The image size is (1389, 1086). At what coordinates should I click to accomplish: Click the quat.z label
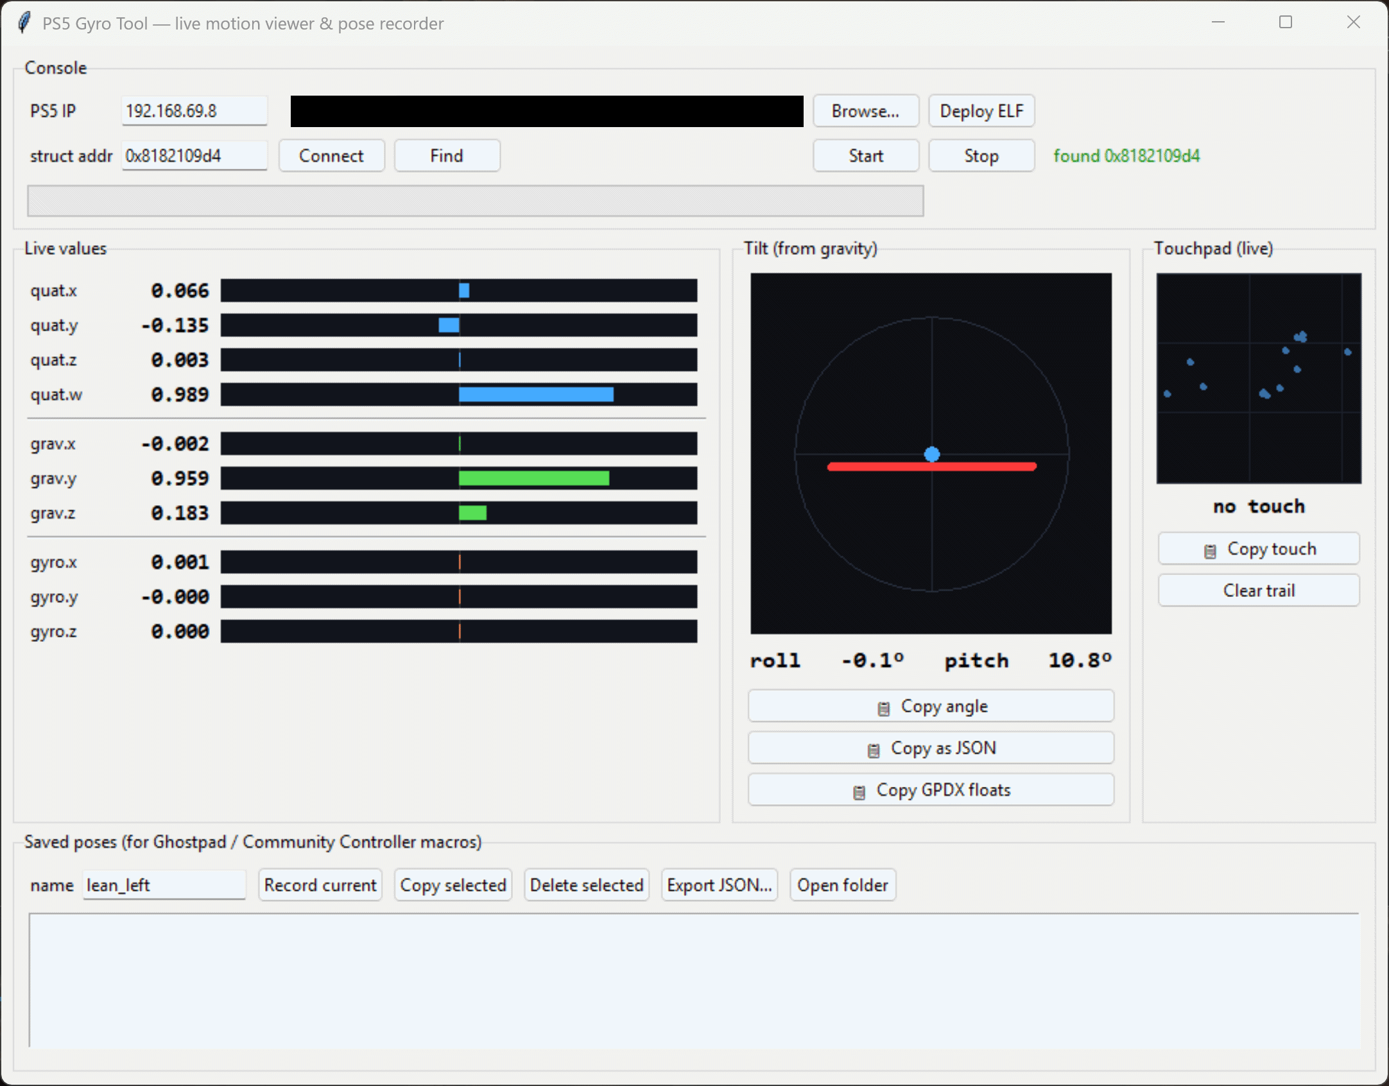[x=53, y=360]
